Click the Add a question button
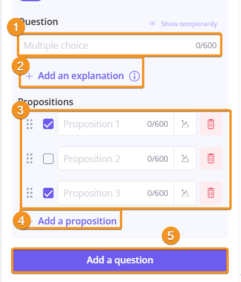The height and width of the screenshot is (282, 241). point(120,260)
